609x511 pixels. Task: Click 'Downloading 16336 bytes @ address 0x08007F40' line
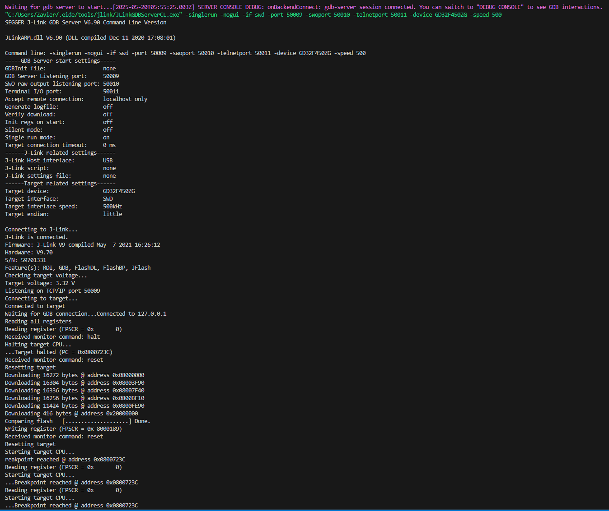click(x=75, y=391)
